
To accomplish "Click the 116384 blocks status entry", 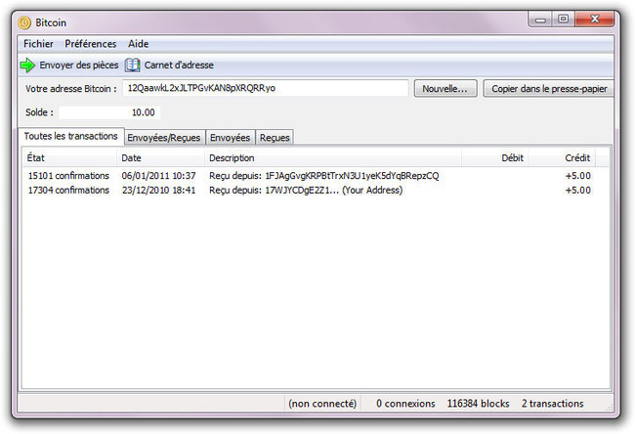I will click(x=479, y=404).
